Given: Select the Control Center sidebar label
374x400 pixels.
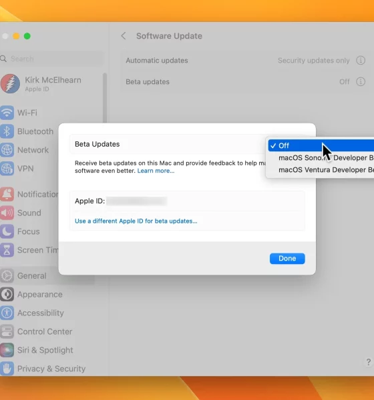Looking at the screenshot, I should [45, 331].
